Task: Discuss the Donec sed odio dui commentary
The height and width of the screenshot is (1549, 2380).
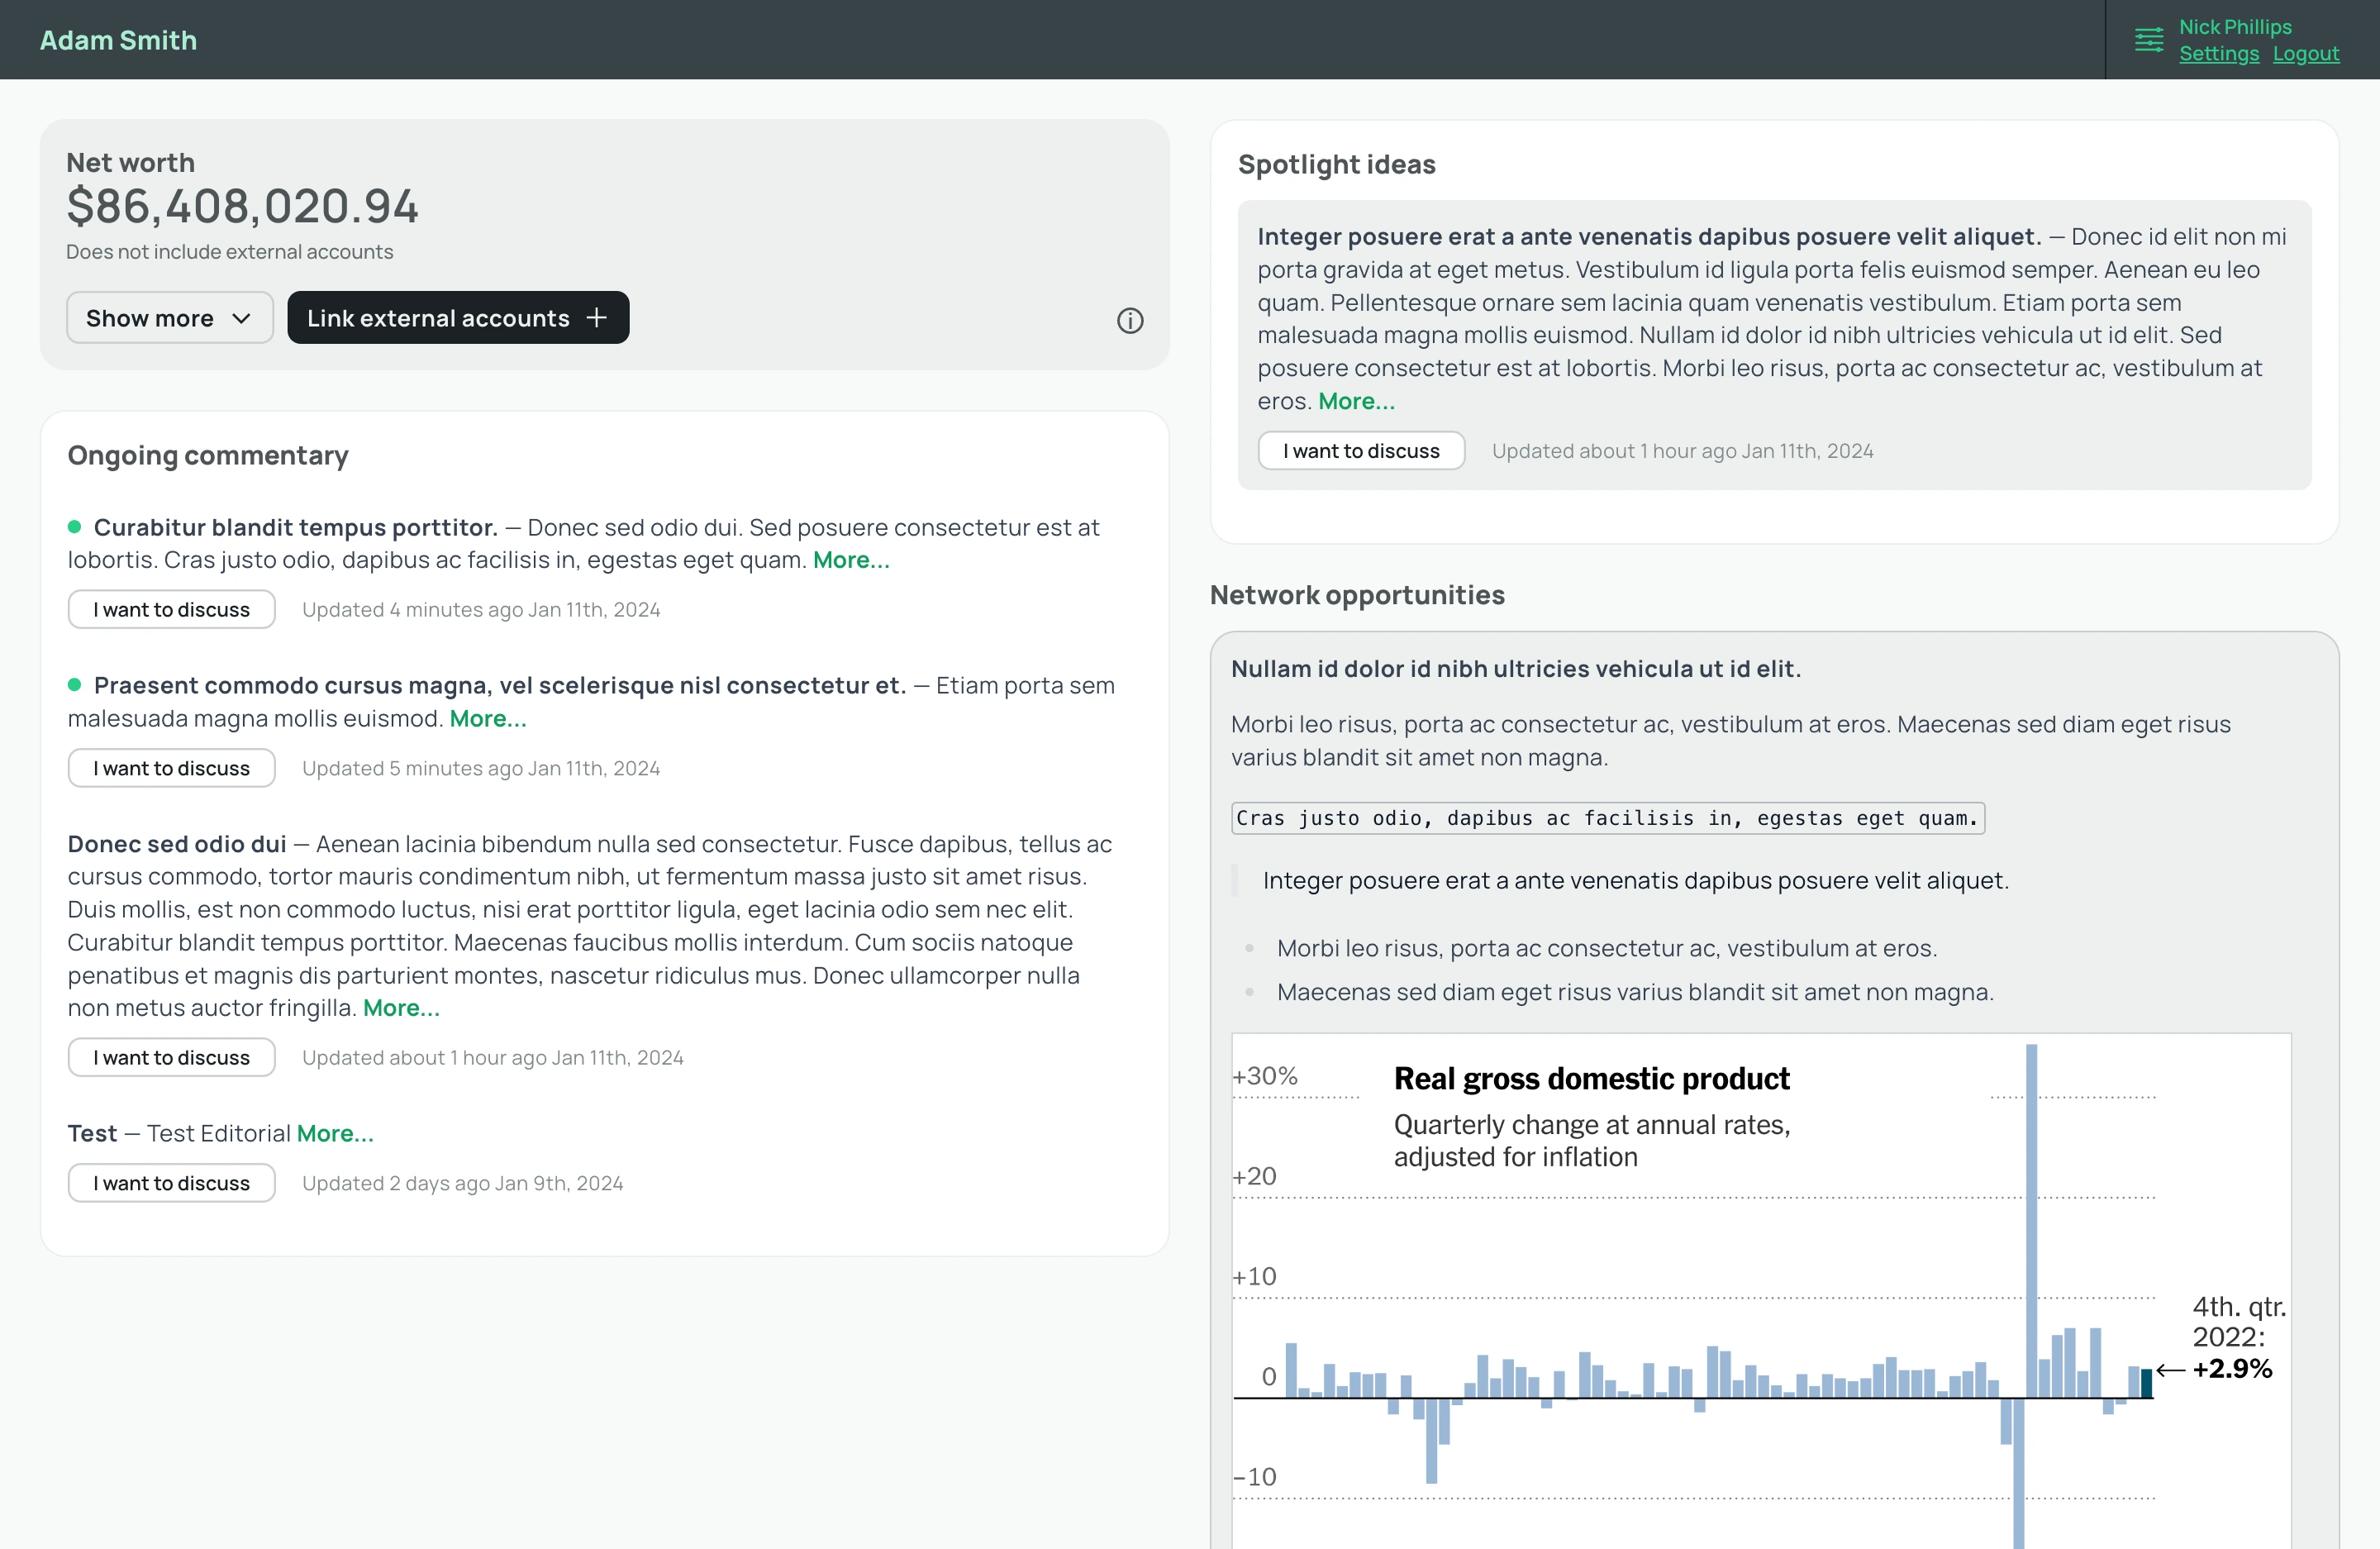Action: pyautogui.click(x=171, y=1058)
